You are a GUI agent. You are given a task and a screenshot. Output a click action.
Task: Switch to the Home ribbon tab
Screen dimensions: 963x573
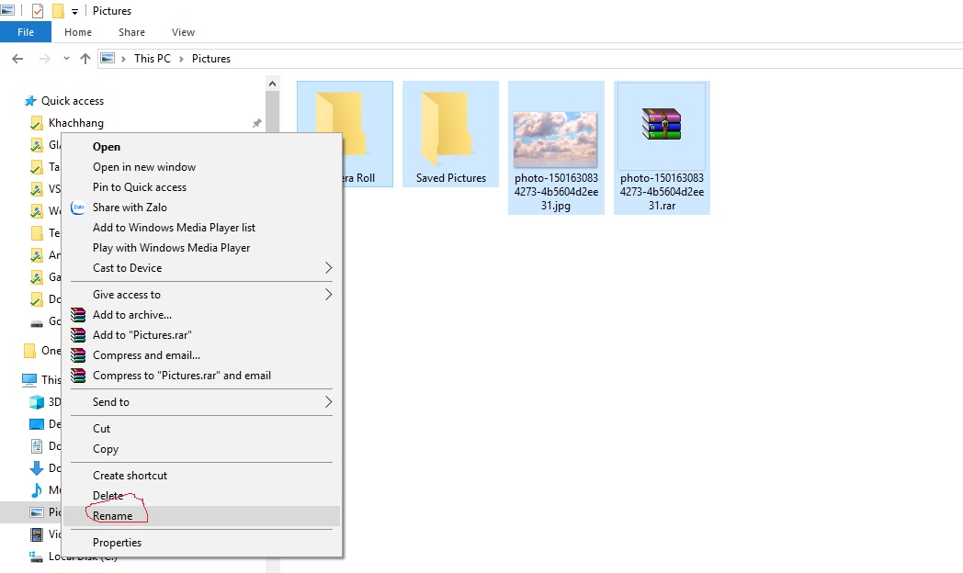(78, 32)
